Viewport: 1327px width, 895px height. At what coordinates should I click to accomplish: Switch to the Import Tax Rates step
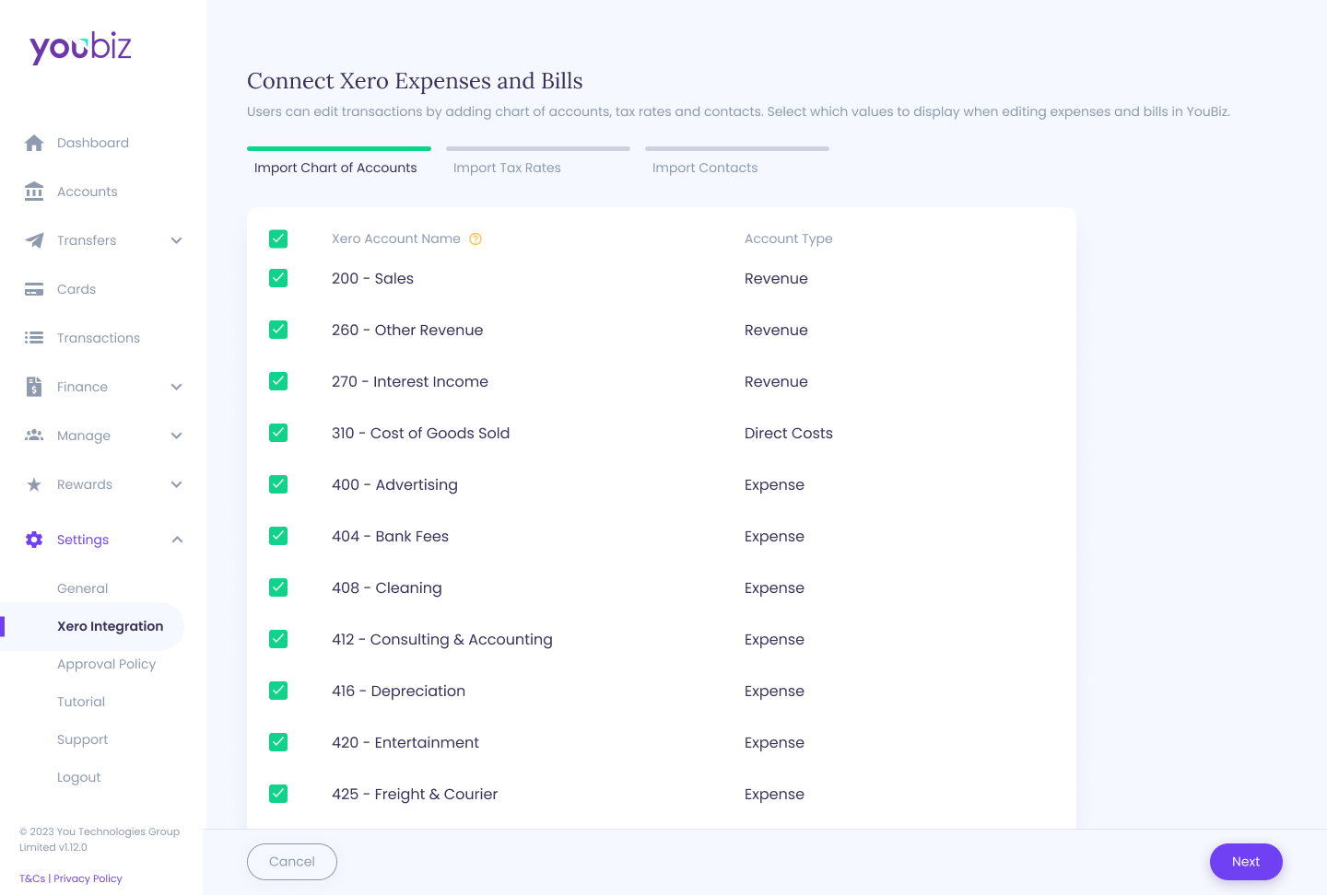tap(507, 168)
